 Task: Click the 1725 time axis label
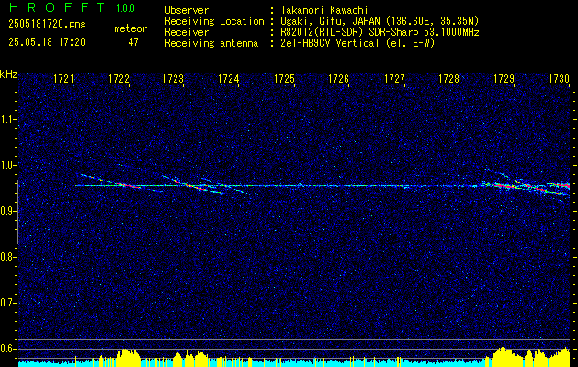[284, 78]
